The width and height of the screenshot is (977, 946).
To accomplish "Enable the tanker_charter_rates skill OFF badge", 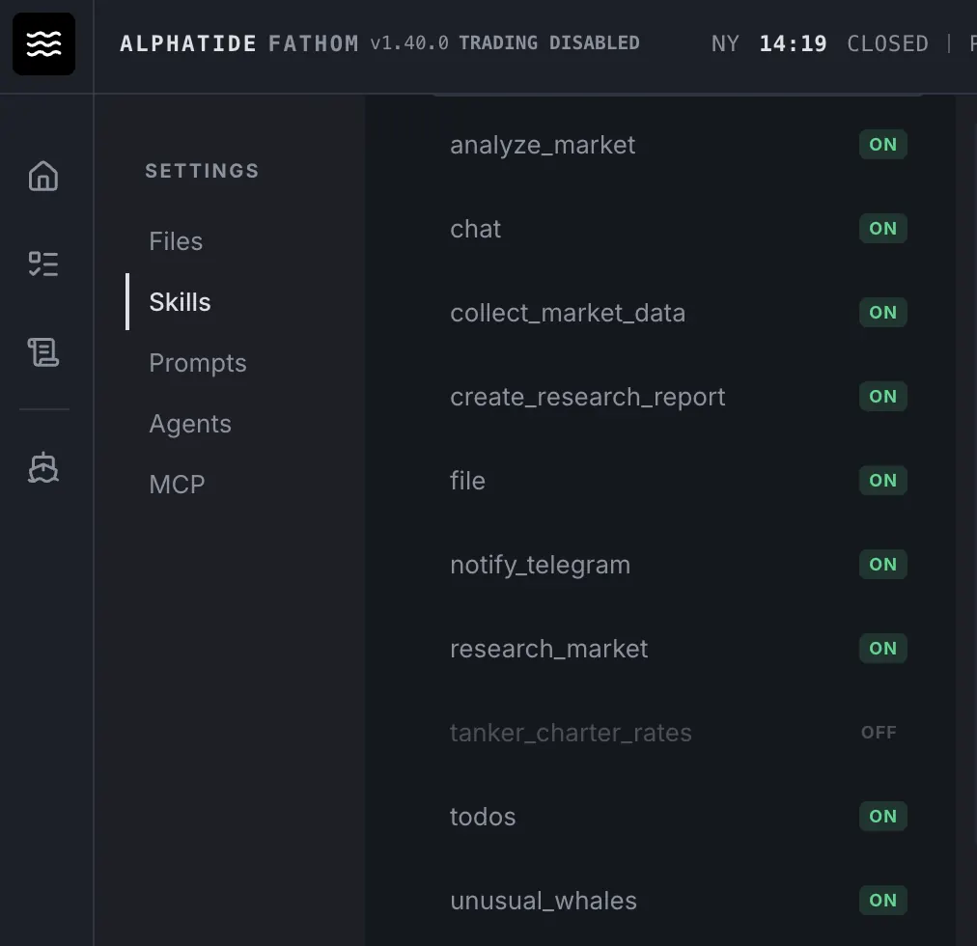I will (879, 733).
